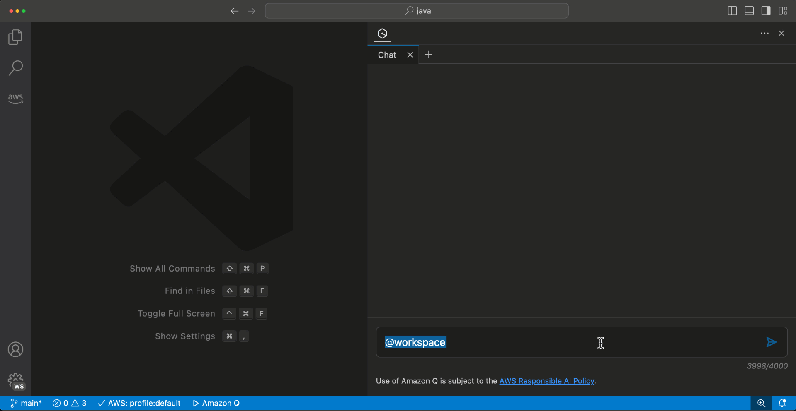The image size is (796, 411).
Task: Open the Explorer sidebar
Action: click(15, 37)
